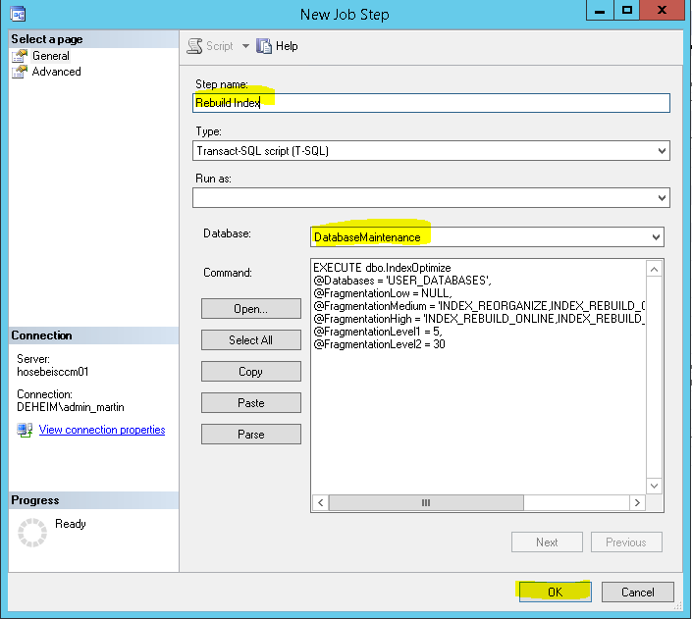Screen dimensions: 692x619
Task: Click the New Job Step window icon
Action: [18, 14]
